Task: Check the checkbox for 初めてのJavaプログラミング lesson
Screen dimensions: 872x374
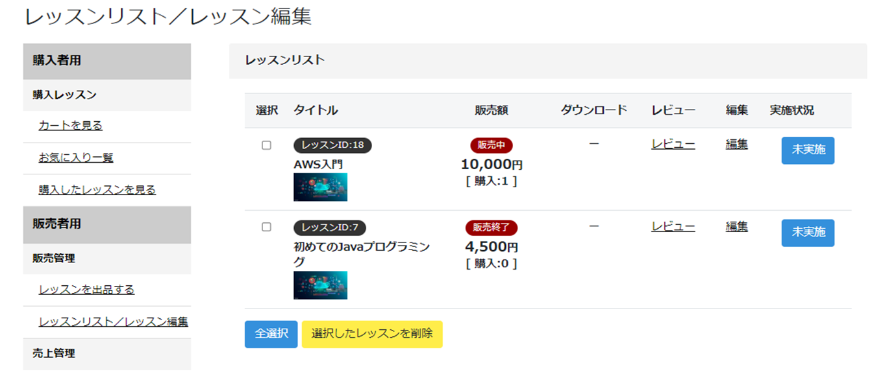Action: point(266,227)
